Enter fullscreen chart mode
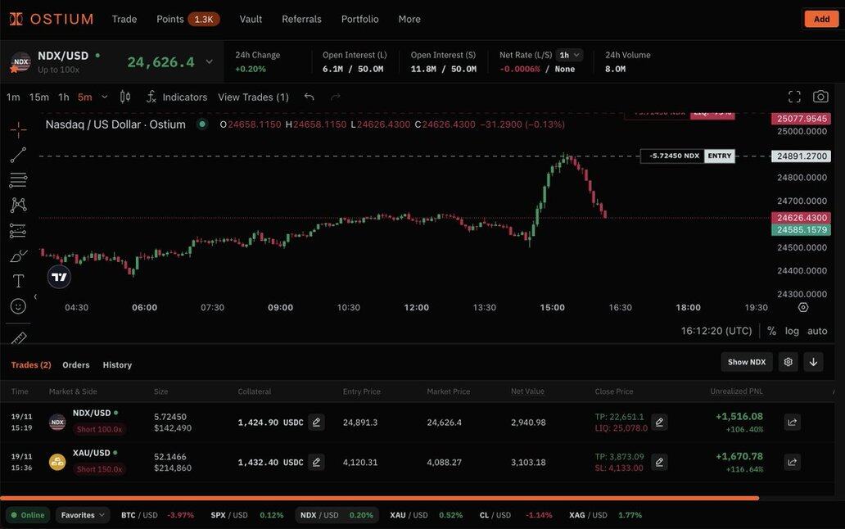 point(794,97)
